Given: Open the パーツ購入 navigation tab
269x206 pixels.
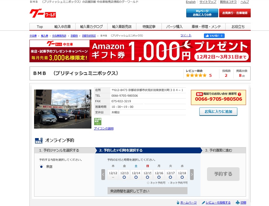Looking at the screenshot, I should (x=174, y=27).
